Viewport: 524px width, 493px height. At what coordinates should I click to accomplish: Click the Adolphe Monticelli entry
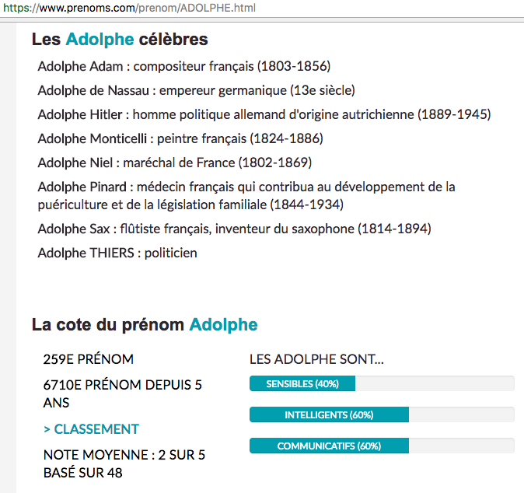[180, 138]
